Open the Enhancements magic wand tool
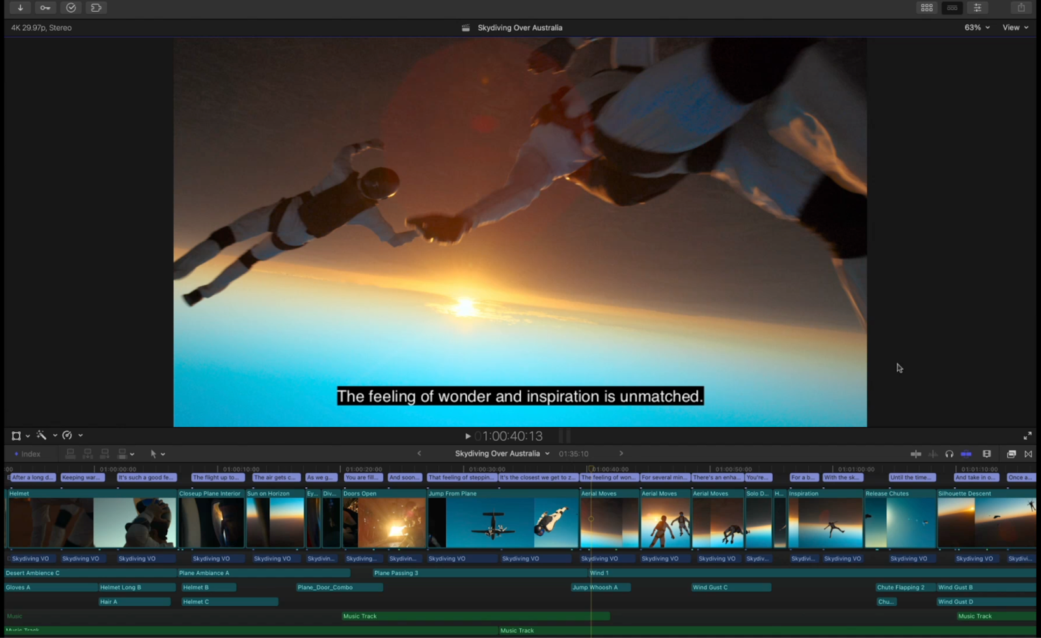This screenshot has width=1041, height=638. (x=41, y=435)
